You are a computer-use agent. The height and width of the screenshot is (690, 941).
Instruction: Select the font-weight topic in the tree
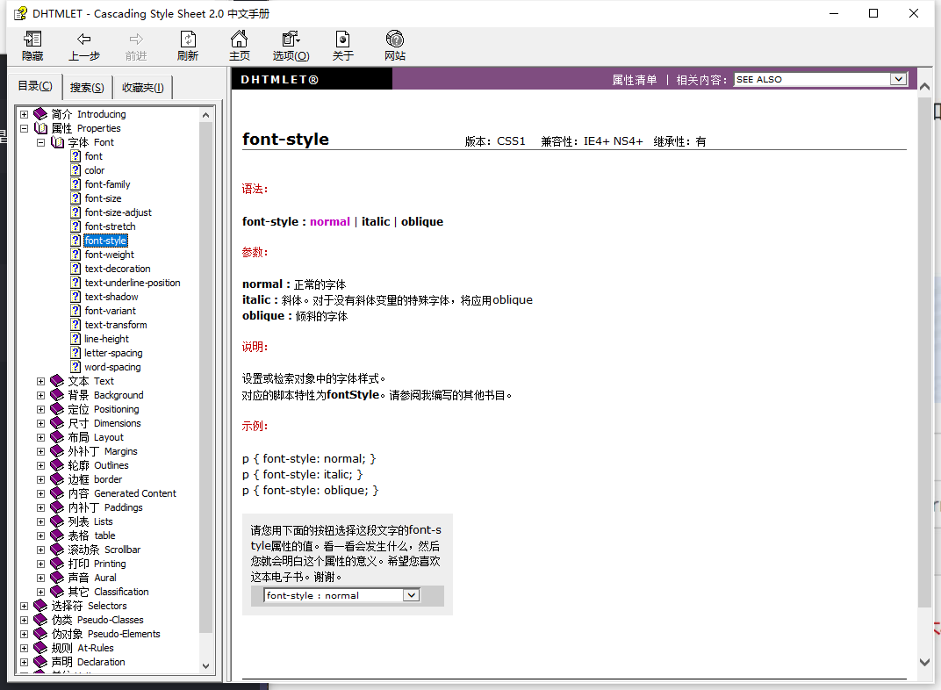[x=109, y=255]
